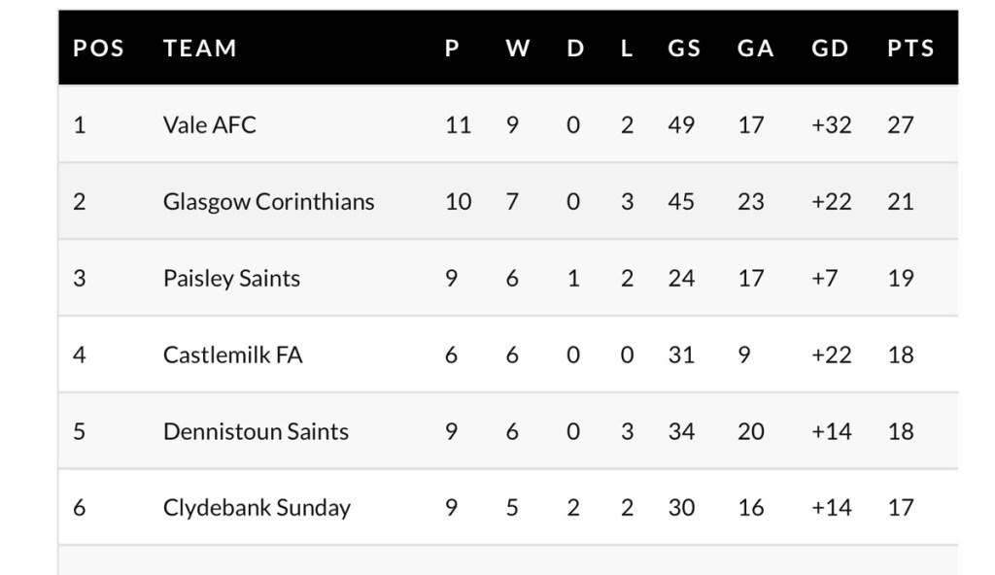Click the Castlemilk FA team entry
Screen dimensions: 995x575
point(232,355)
